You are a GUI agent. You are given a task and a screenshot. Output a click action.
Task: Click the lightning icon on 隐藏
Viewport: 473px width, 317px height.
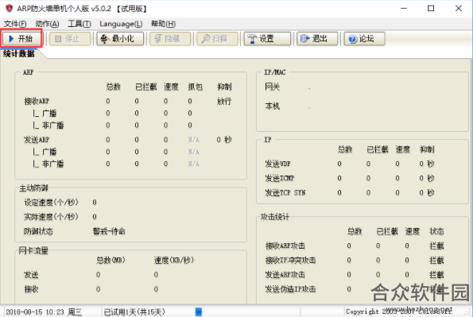pos(157,39)
